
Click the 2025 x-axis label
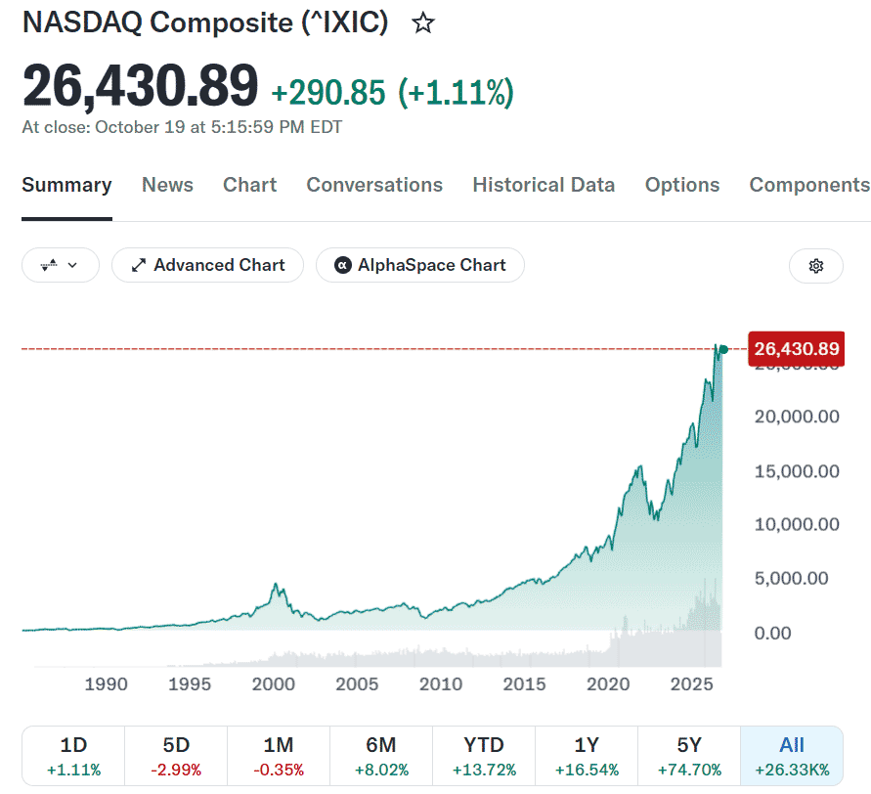691,684
